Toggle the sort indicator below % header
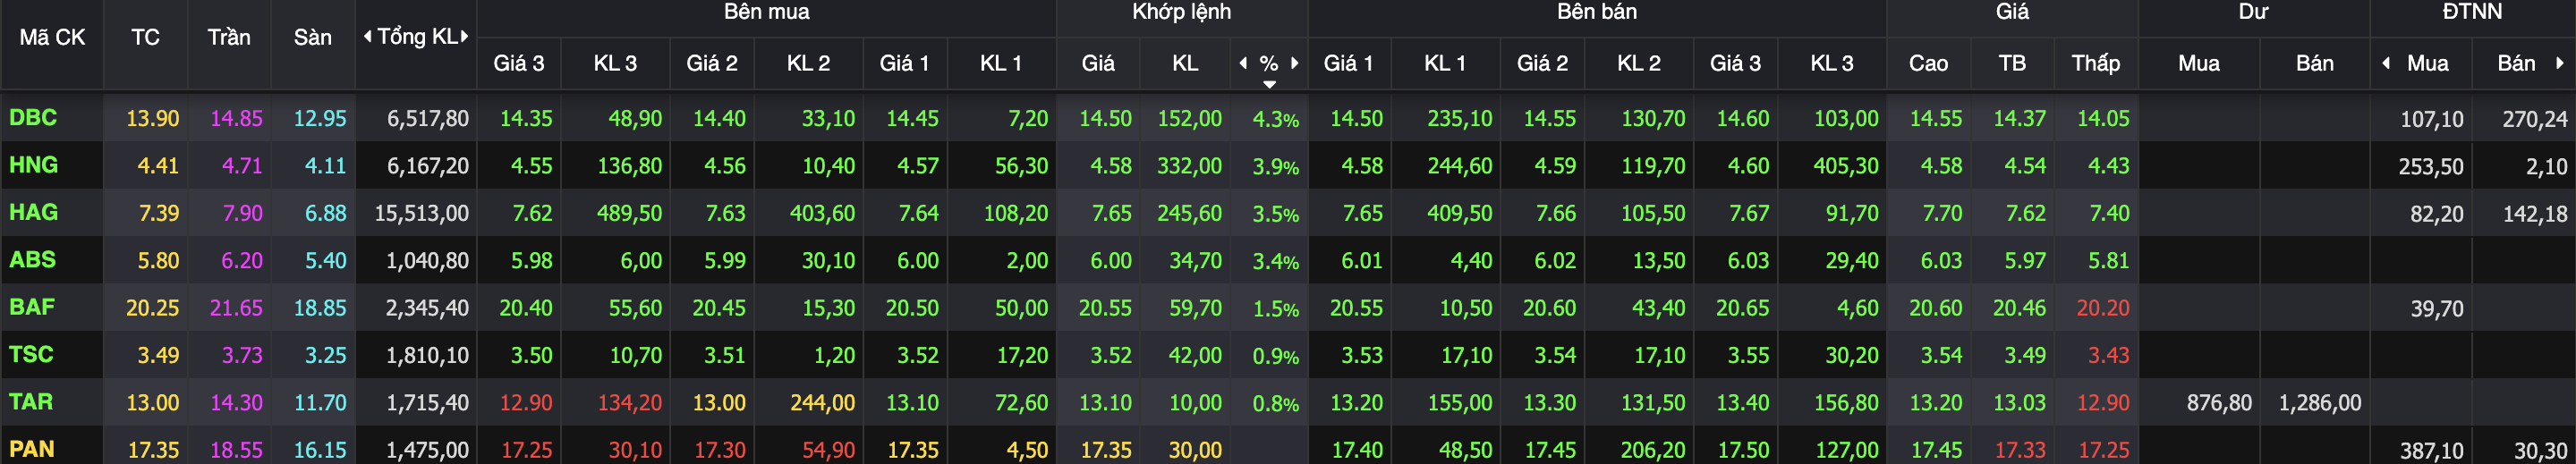The height and width of the screenshot is (464, 2576). [1269, 85]
